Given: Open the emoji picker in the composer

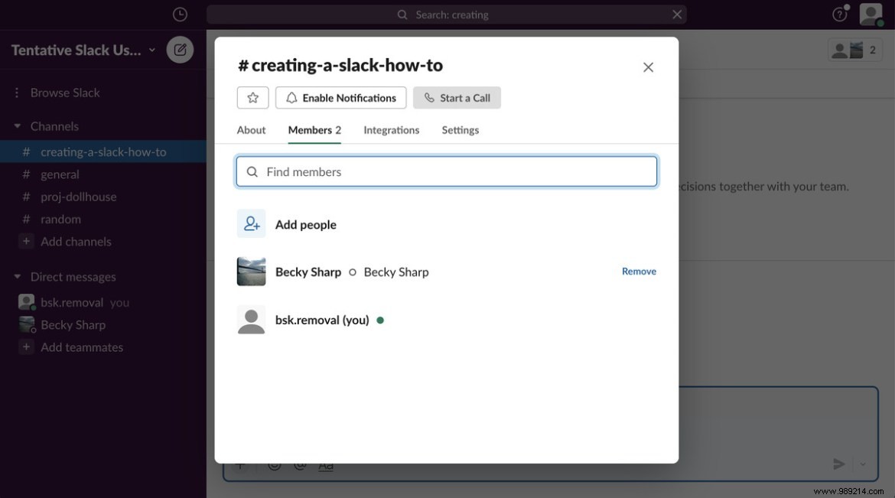Looking at the screenshot, I should 275,464.
